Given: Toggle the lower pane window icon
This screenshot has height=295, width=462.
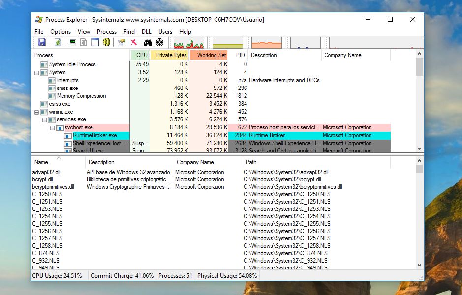Looking at the screenshot, I should (x=95, y=42).
